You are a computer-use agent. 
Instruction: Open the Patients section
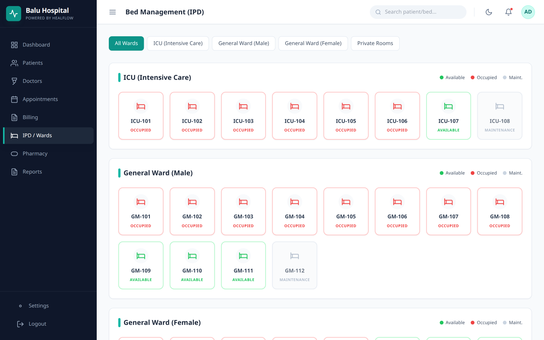click(x=48, y=63)
